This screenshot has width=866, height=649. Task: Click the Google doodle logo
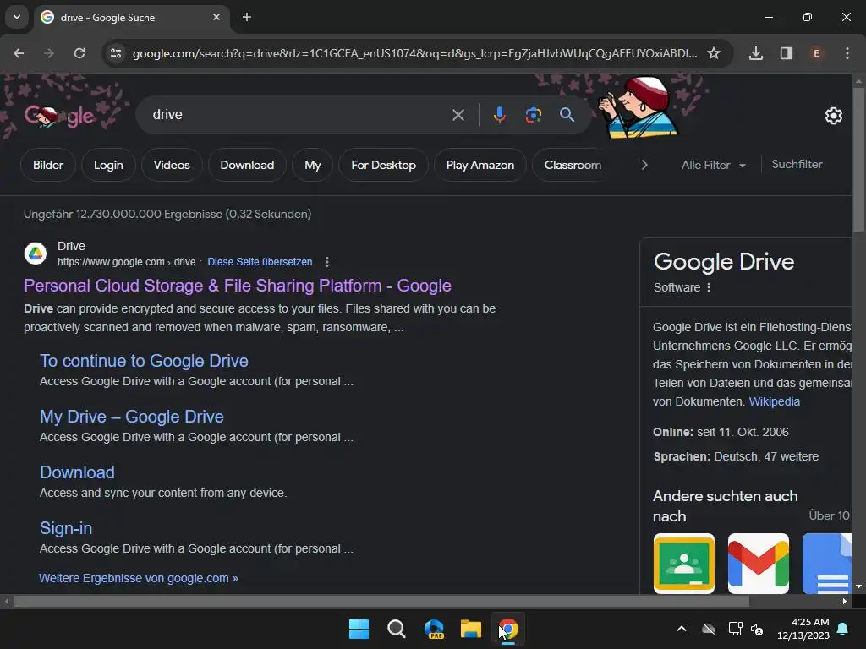coord(59,116)
